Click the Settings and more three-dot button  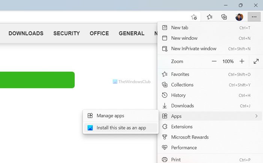254,17
